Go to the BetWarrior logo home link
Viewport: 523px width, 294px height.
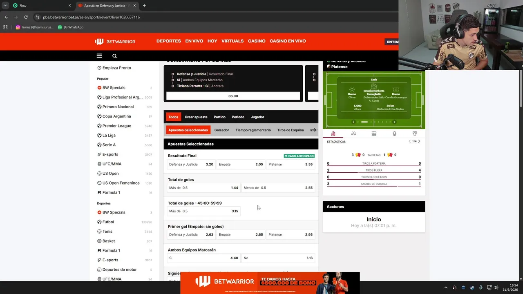[115, 41]
